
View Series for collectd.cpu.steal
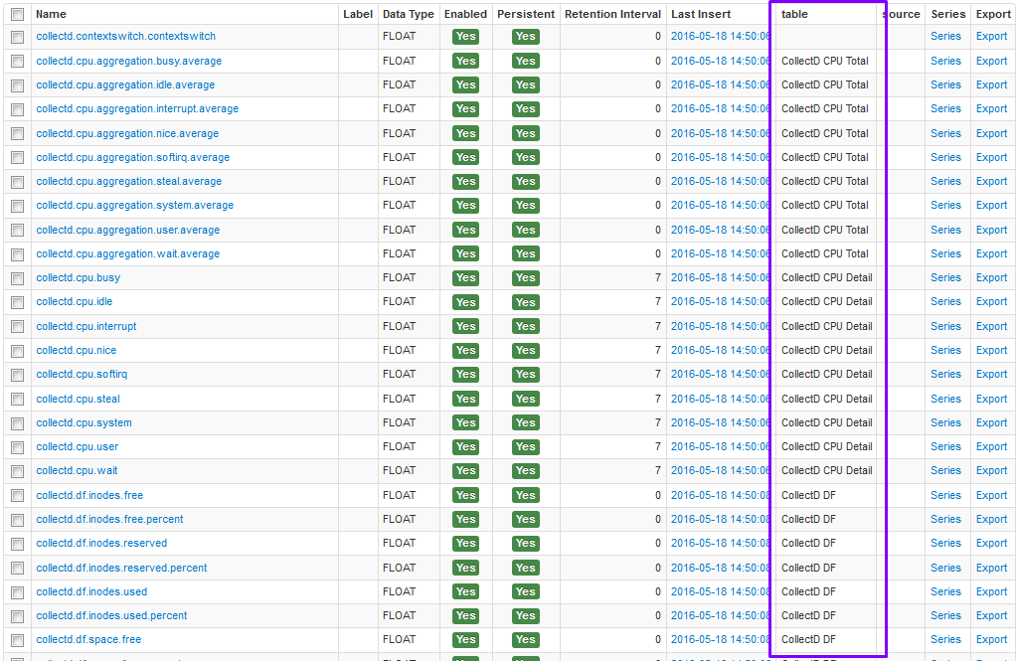pyautogui.click(x=945, y=399)
